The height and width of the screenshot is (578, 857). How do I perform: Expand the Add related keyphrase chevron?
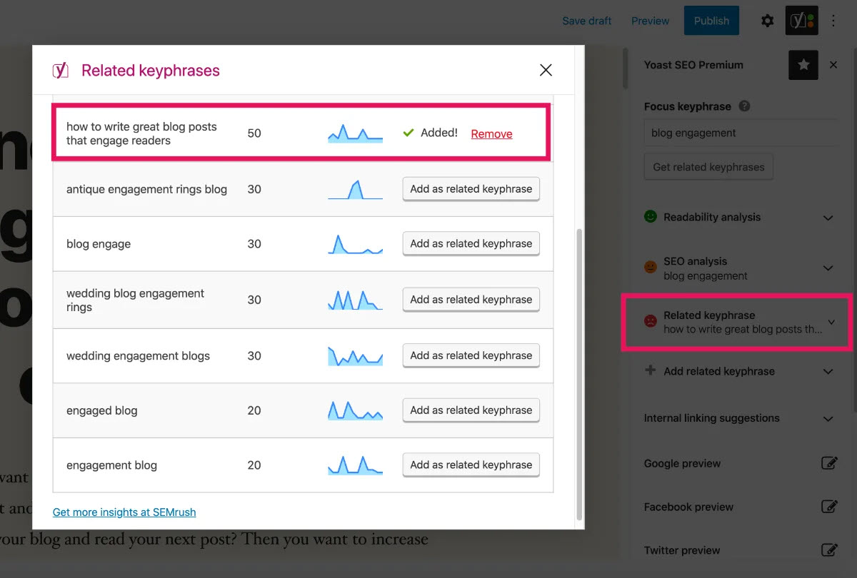point(828,372)
